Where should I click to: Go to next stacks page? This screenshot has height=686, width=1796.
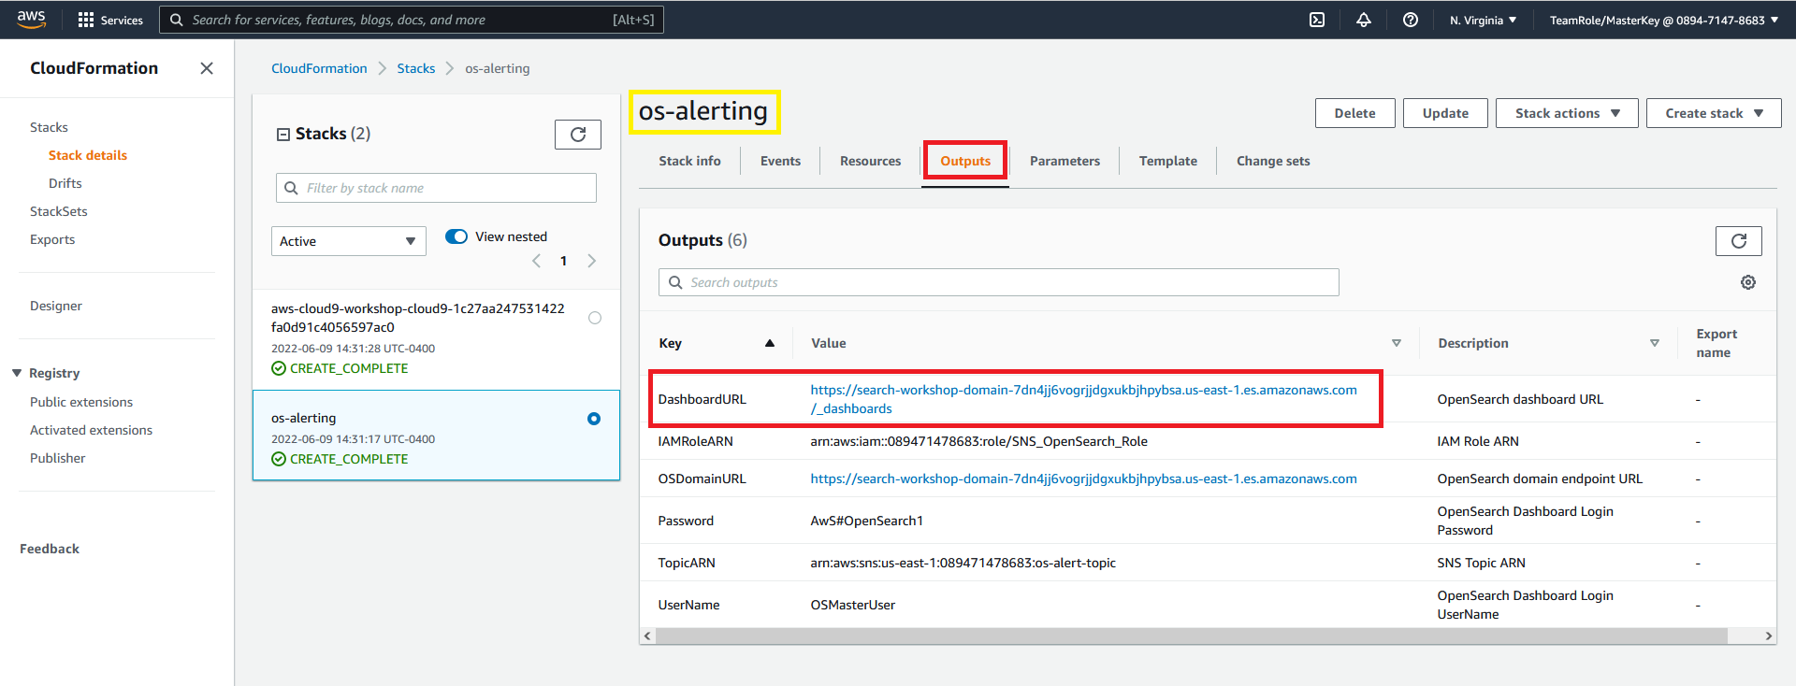point(591,261)
